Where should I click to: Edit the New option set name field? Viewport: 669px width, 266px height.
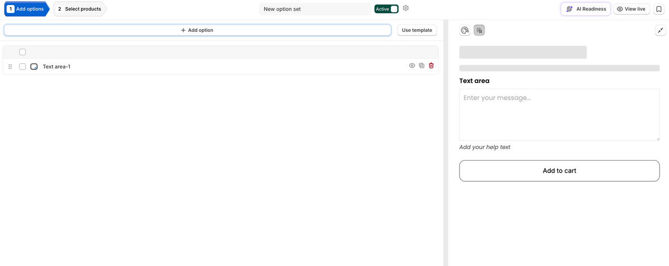(x=315, y=9)
